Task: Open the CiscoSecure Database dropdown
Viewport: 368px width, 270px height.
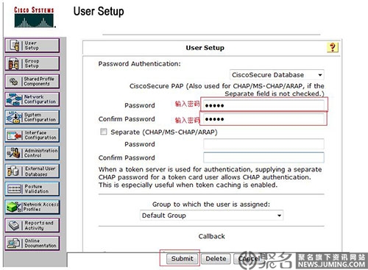Action: (x=277, y=75)
